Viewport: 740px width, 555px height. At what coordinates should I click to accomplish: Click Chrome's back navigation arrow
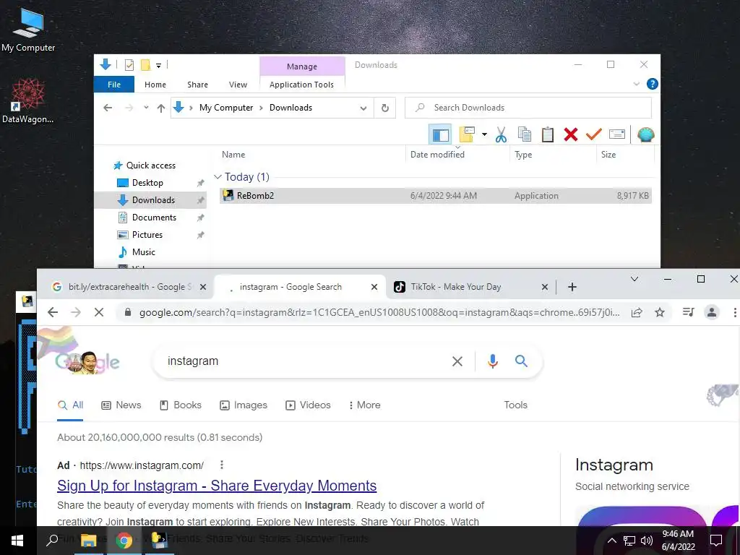(53, 312)
